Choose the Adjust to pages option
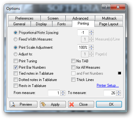The image size is (134, 119). [16, 54]
